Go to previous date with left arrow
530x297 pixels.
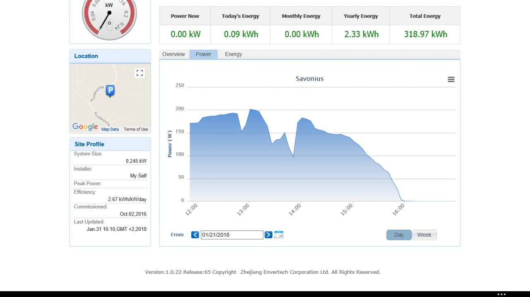[x=195, y=235]
